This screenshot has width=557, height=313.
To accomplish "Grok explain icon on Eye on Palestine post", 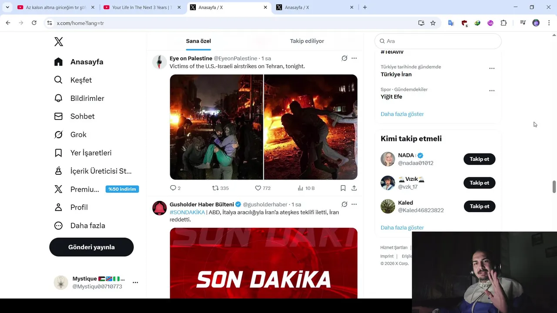I will tap(344, 58).
